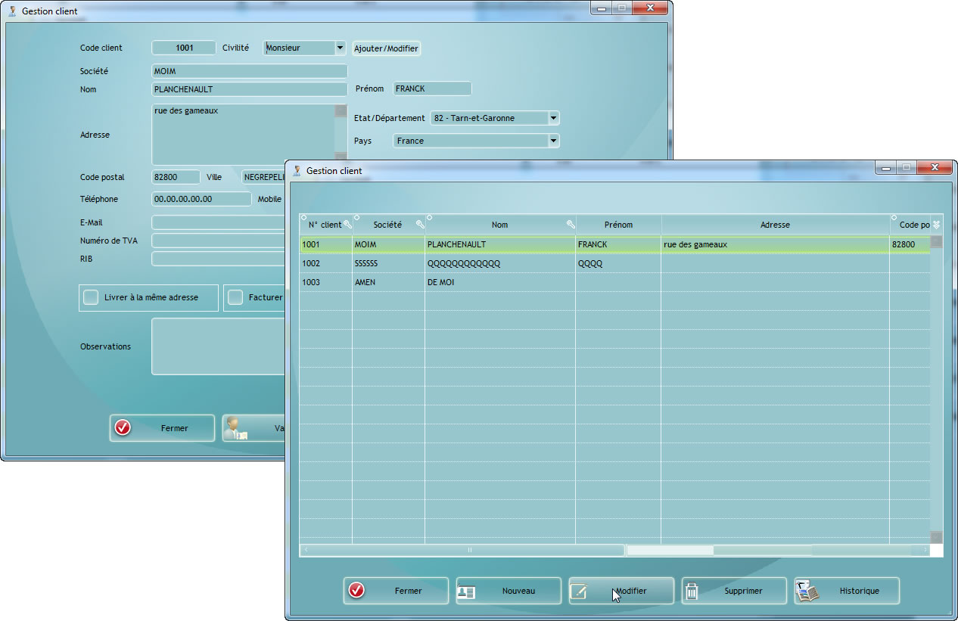This screenshot has width=958, height=621.
Task: Sort the table by Prénom column header
Action: (618, 225)
